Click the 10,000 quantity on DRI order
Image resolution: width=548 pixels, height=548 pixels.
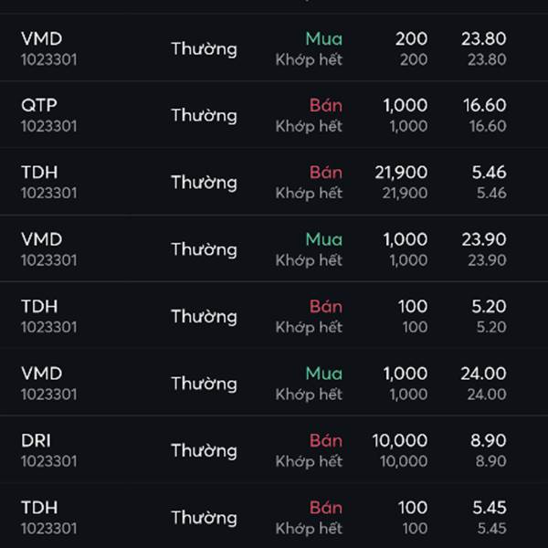(400, 440)
